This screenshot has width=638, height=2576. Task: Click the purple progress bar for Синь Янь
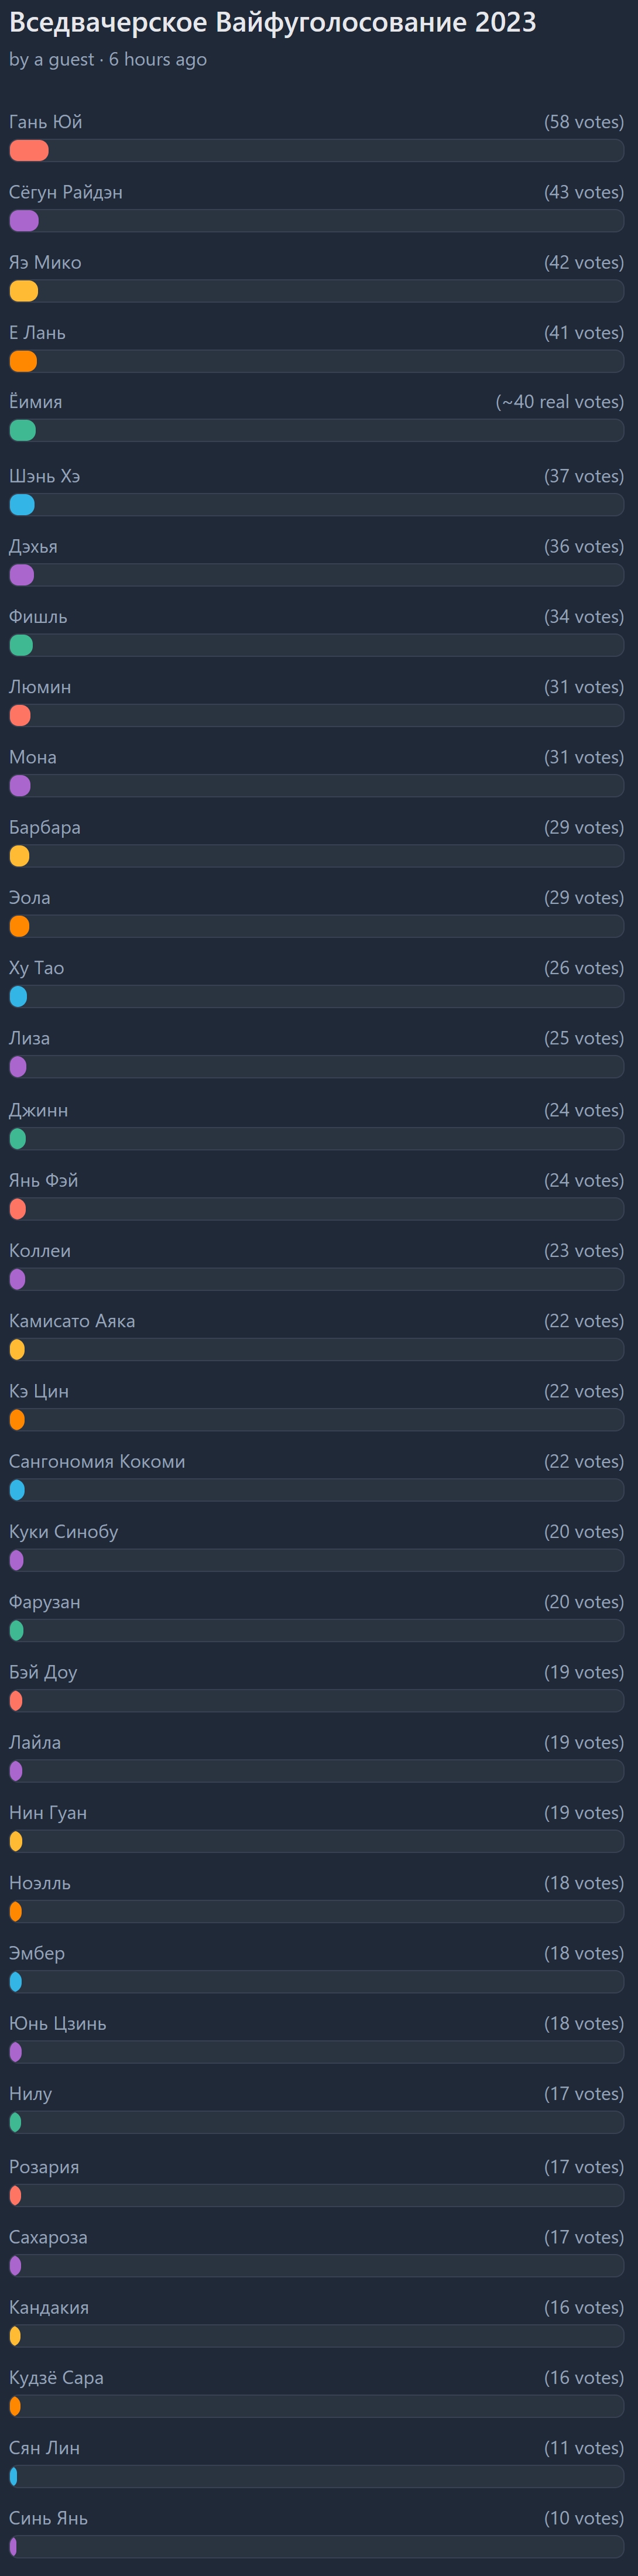point(13,2547)
